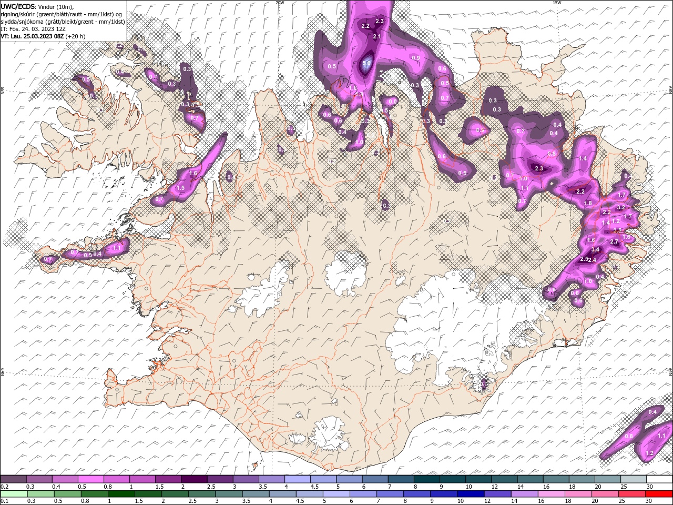This screenshot has height=505, width=673.
Task: Select the pale green 0.1 swatch, lower legend row
Action: coord(14,494)
